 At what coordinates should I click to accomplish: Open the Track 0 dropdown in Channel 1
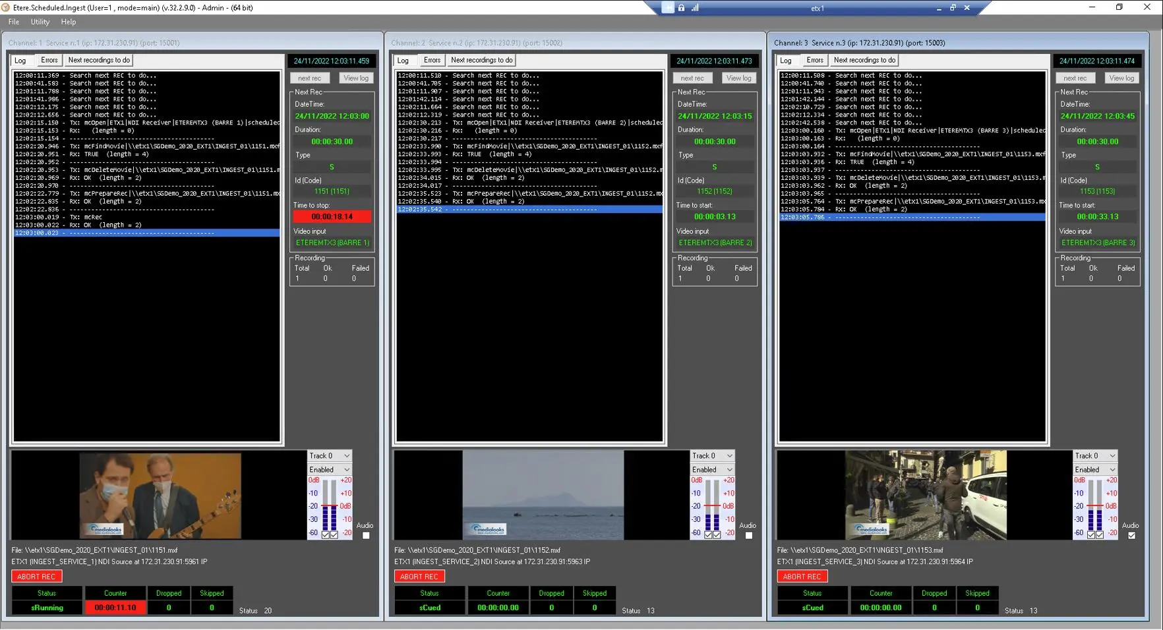tap(330, 456)
